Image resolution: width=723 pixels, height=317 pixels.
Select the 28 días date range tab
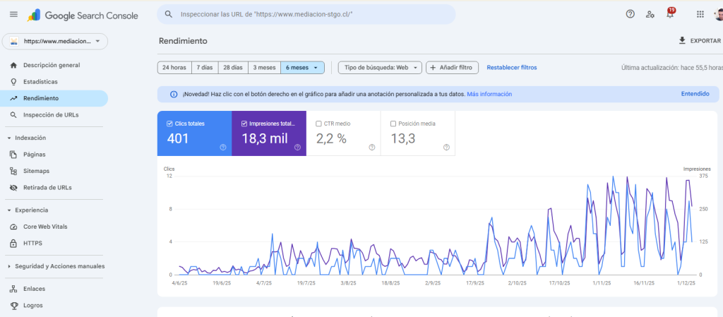[x=232, y=68]
